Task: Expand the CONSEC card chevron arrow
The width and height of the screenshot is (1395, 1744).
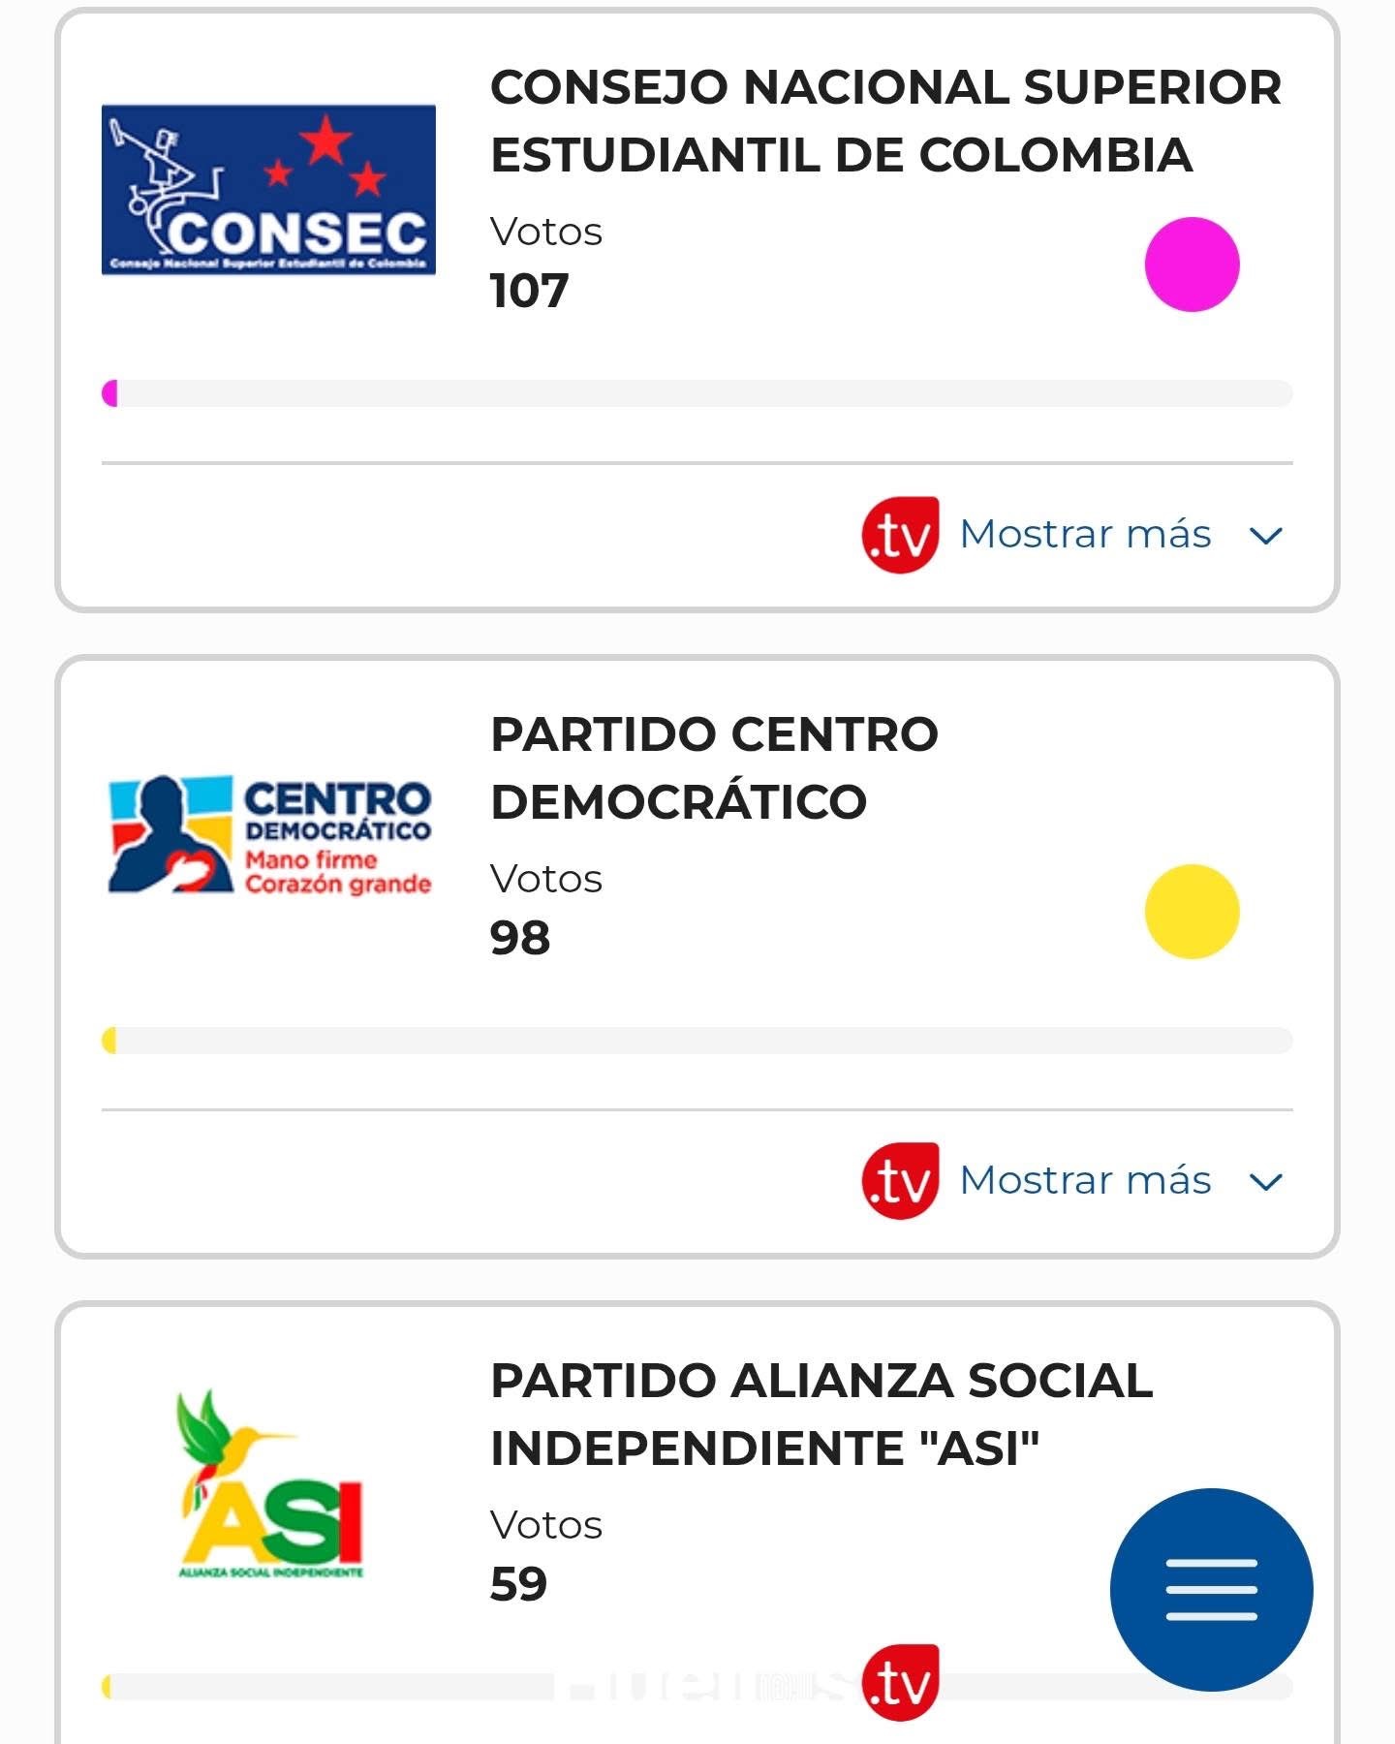Action: (x=1266, y=535)
